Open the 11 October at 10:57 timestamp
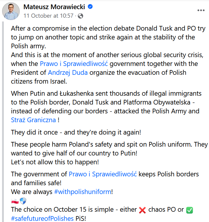209x222 pixels. [48, 16]
